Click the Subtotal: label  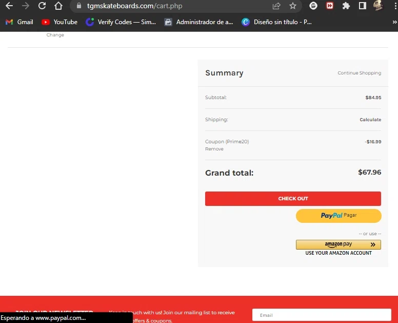click(216, 98)
